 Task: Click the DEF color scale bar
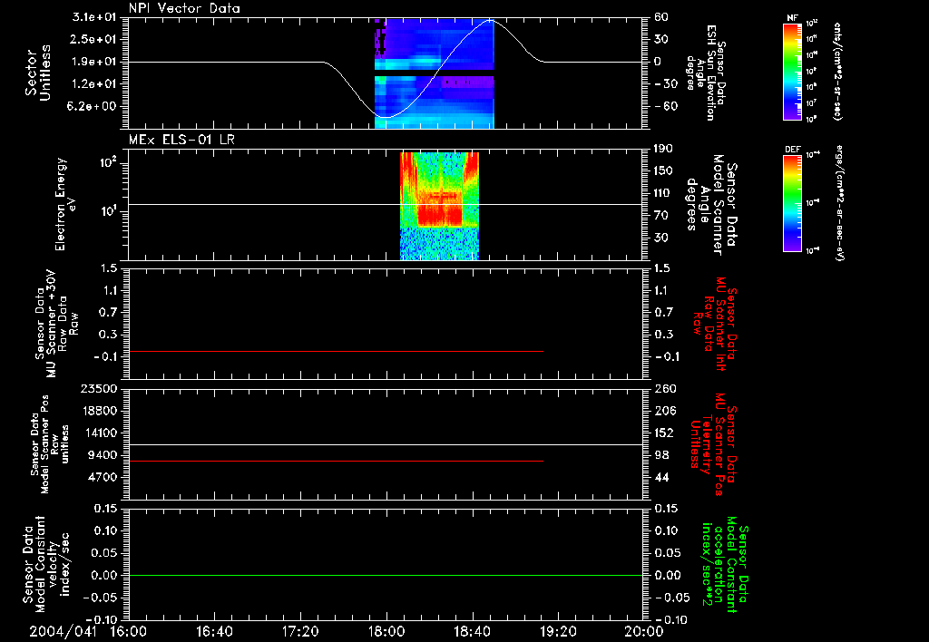coord(793,203)
